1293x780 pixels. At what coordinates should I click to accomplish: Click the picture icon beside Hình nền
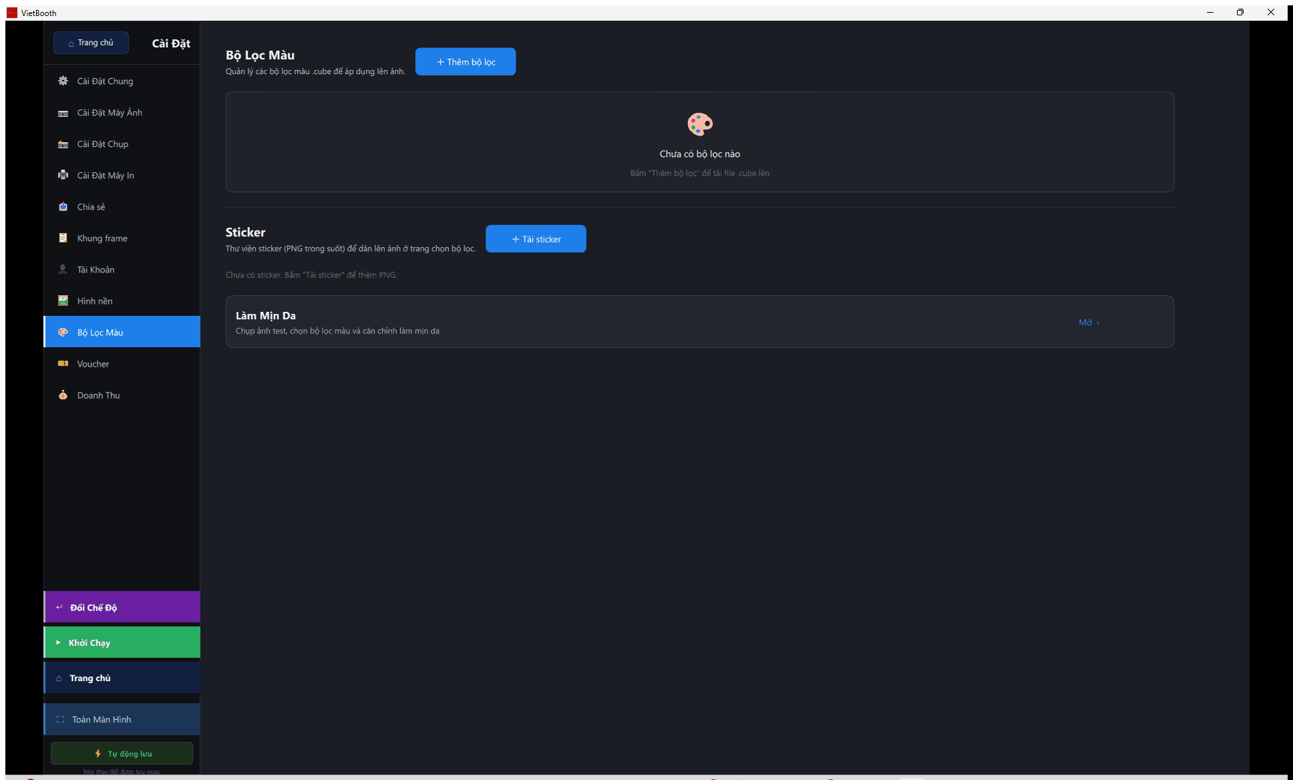(x=63, y=301)
